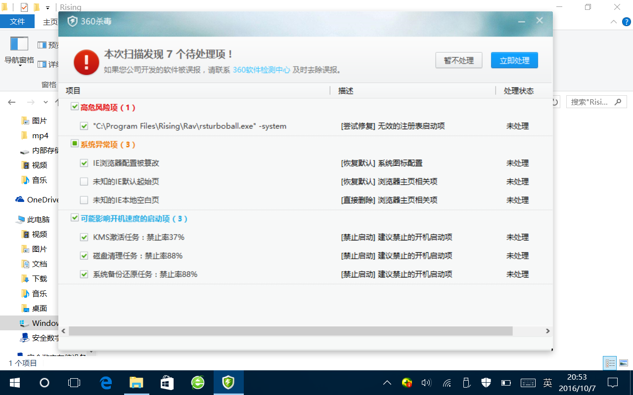Uncheck the 系统备份还原任务 checkbox
Screen dimensions: 633x395
(x=84, y=274)
